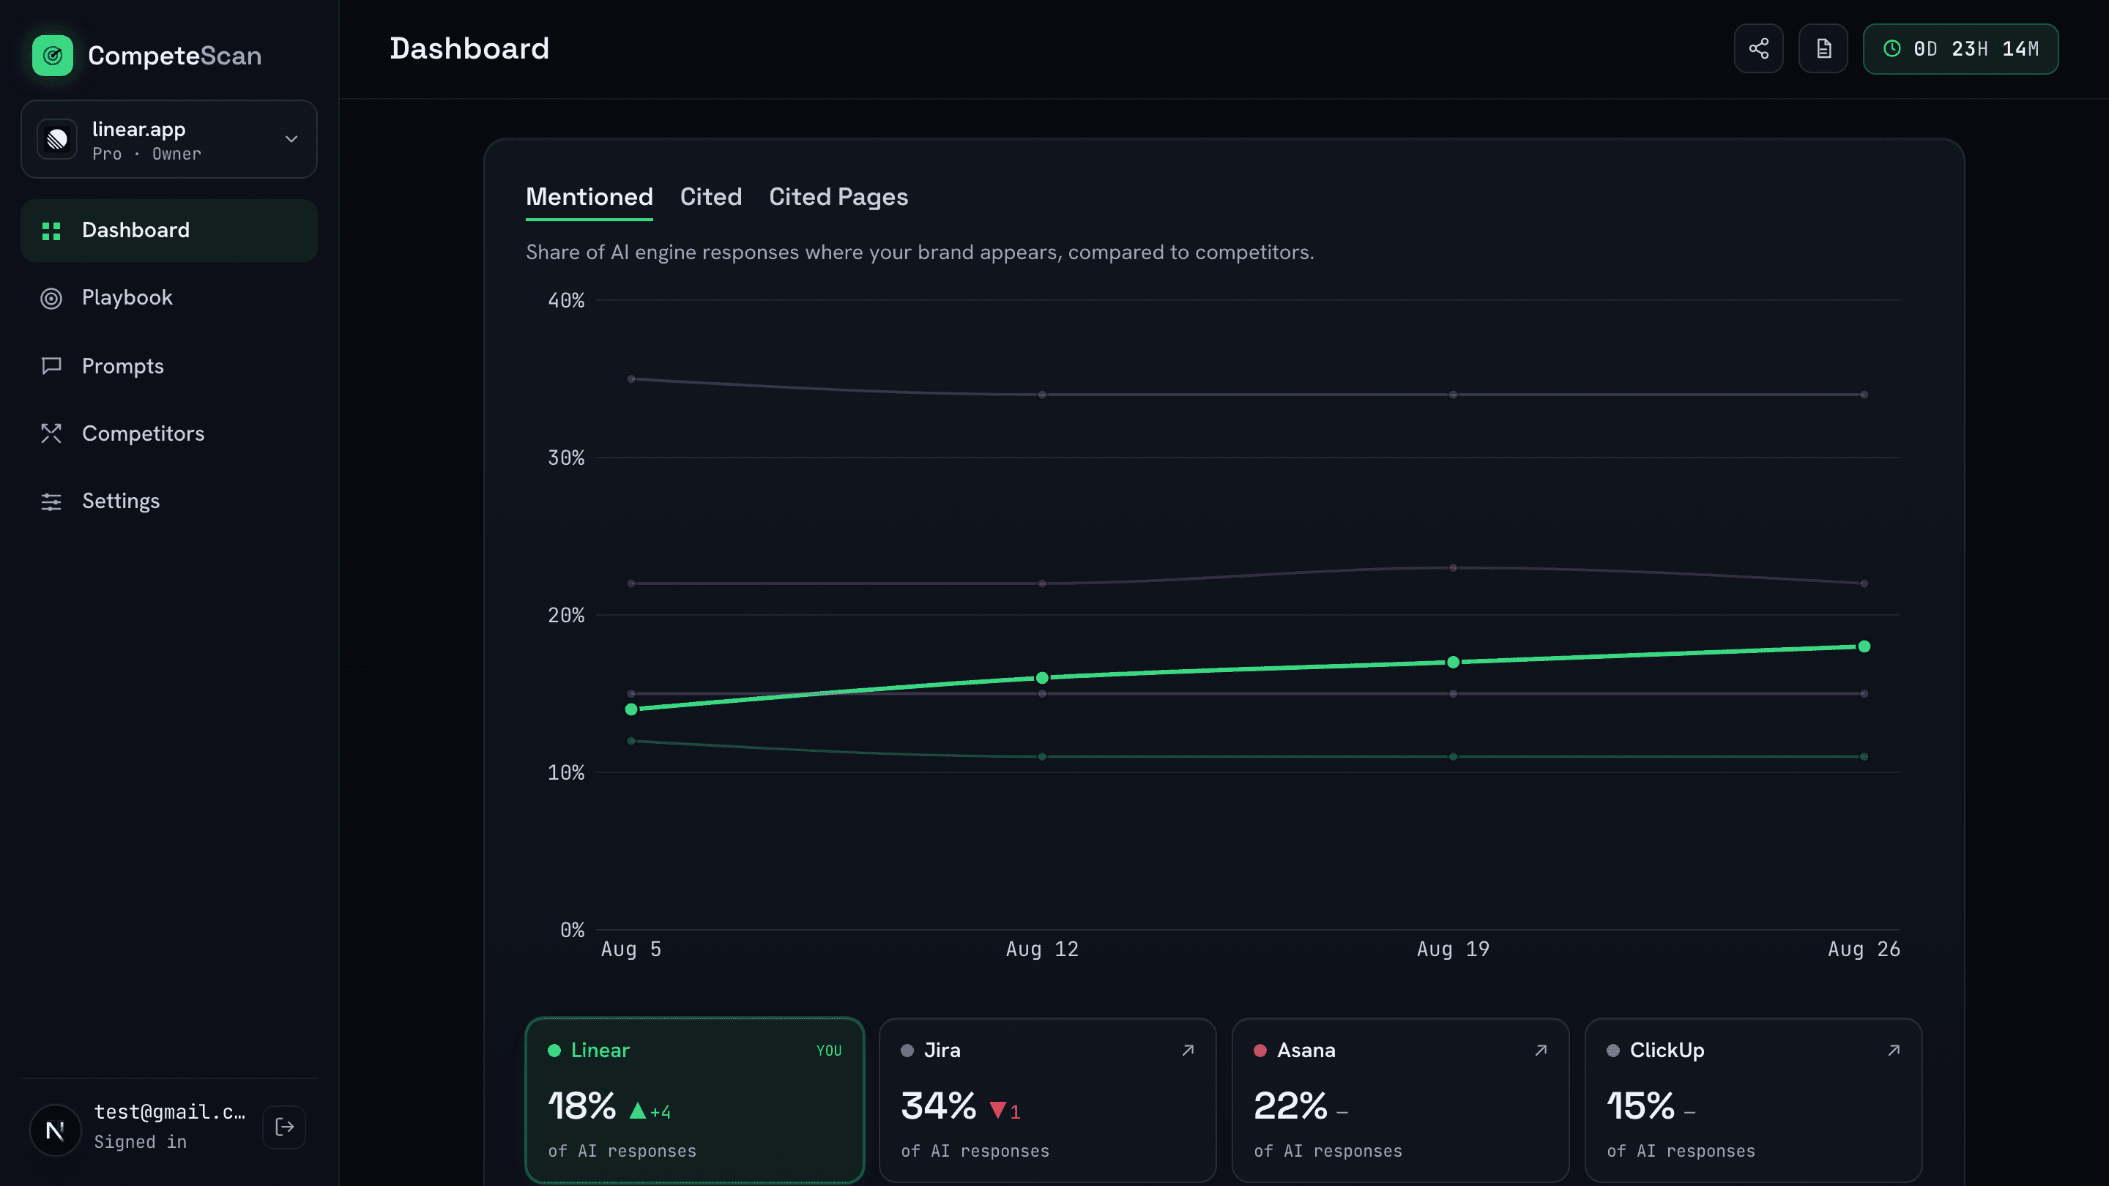Open the Prompts section
2109x1186 pixels.
pos(168,366)
